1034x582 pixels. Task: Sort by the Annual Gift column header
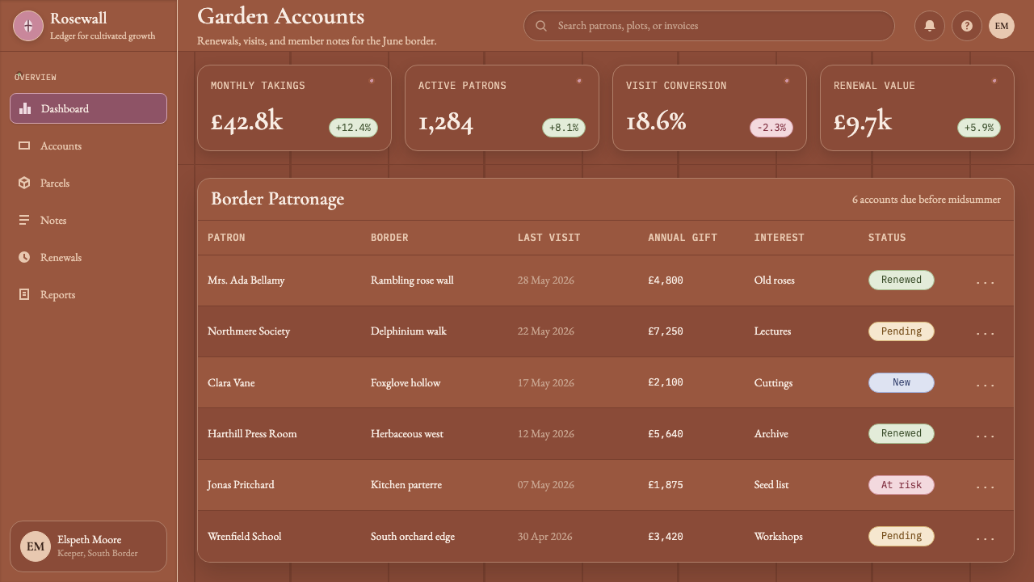click(683, 238)
